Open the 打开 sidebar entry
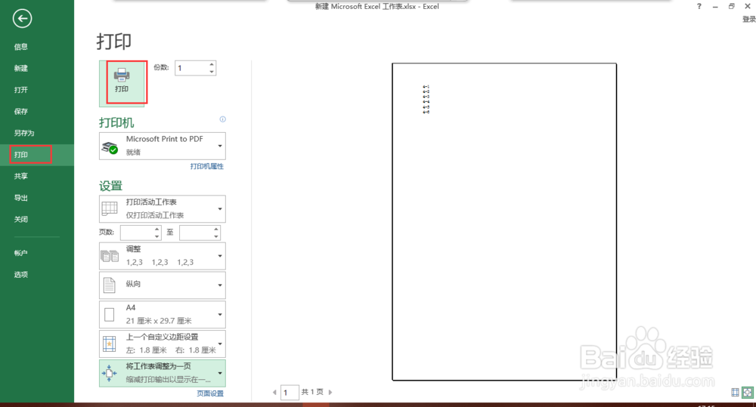This screenshot has height=407, width=756. [20, 90]
